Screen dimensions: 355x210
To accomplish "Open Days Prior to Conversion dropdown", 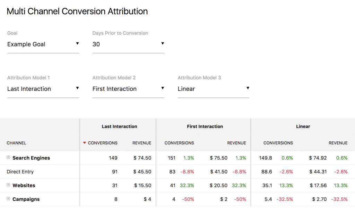I will 128,44.
